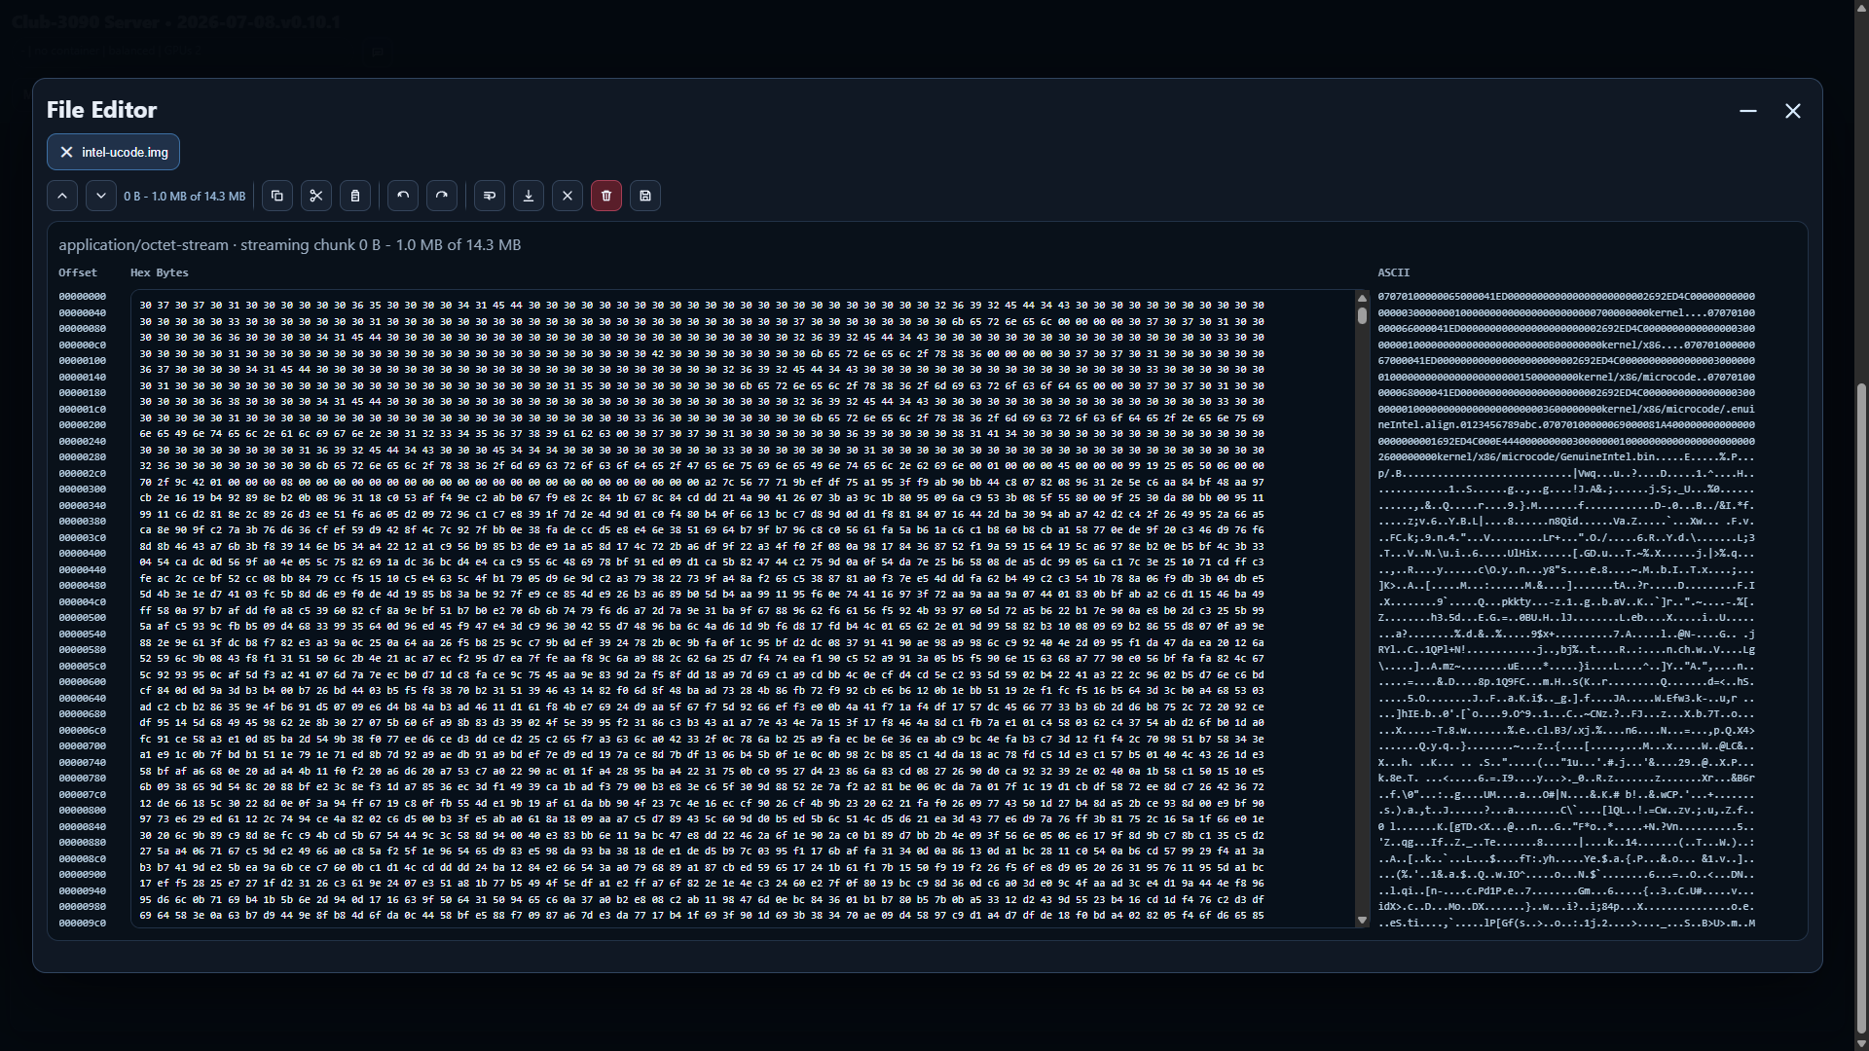Click the hex view scrollbar up arrow

[x=1362, y=298]
